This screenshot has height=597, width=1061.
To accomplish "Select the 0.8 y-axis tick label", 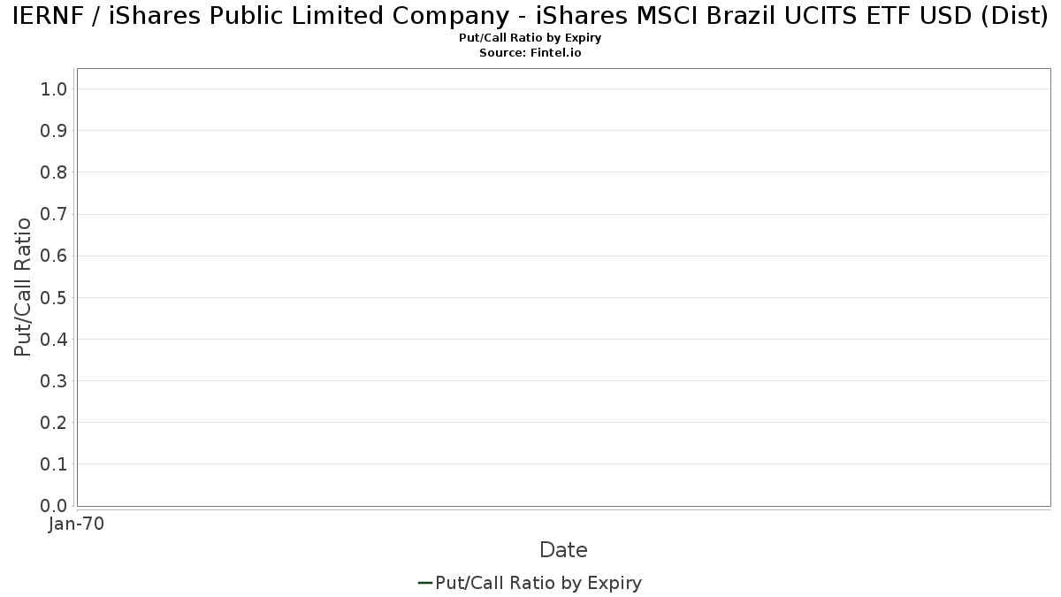I will coord(54,172).
